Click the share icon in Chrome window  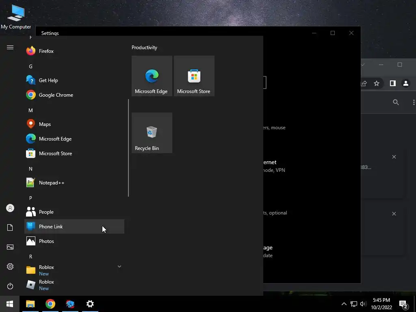pyautogui.click(x=364, y=83)
